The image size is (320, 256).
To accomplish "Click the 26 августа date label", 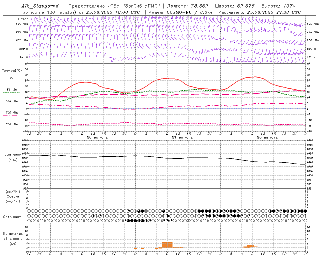I will click(97, 137).
